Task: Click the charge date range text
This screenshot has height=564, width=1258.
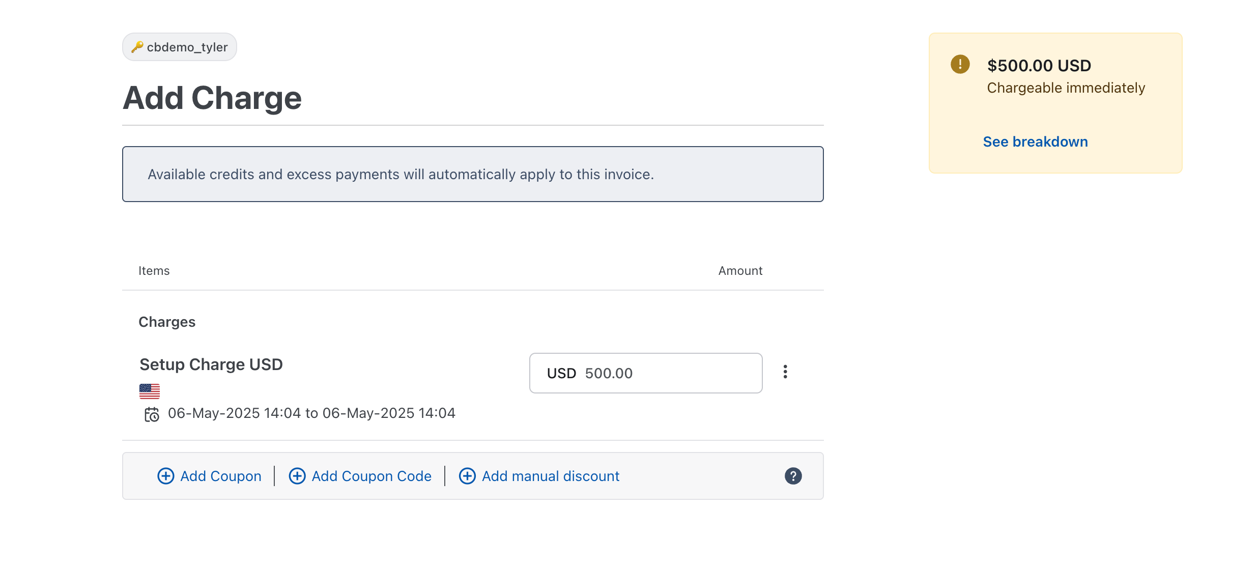Action: click(x=311, y=413)
